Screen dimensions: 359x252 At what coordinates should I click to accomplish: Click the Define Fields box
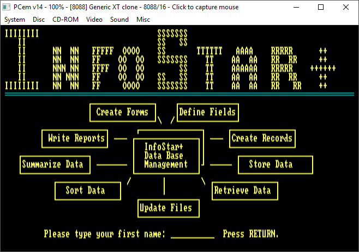(x=208, y=113)
